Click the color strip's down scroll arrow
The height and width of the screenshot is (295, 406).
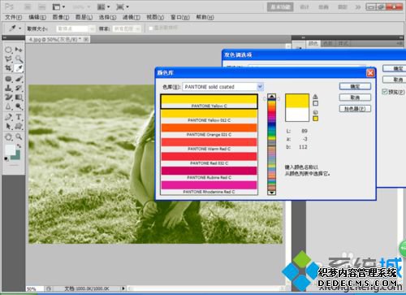point(271,193)
